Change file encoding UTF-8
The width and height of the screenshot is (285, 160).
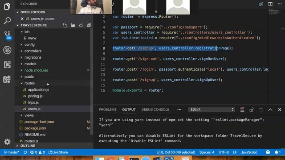224,152
